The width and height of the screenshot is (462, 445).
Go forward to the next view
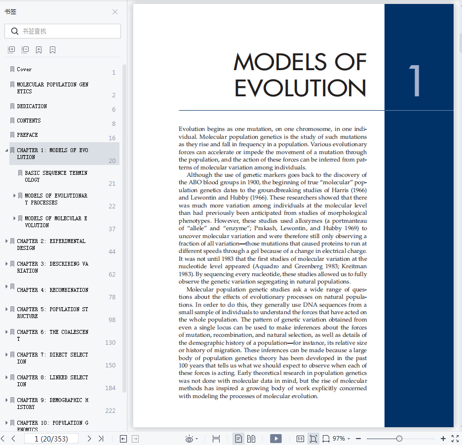tap(135, 439)
